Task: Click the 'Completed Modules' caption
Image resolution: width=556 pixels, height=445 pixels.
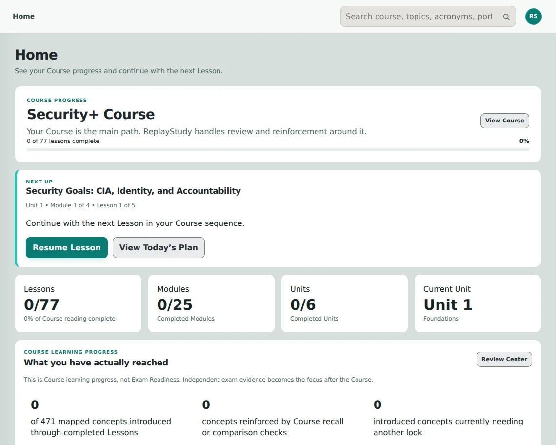Action: coord(186,319)
